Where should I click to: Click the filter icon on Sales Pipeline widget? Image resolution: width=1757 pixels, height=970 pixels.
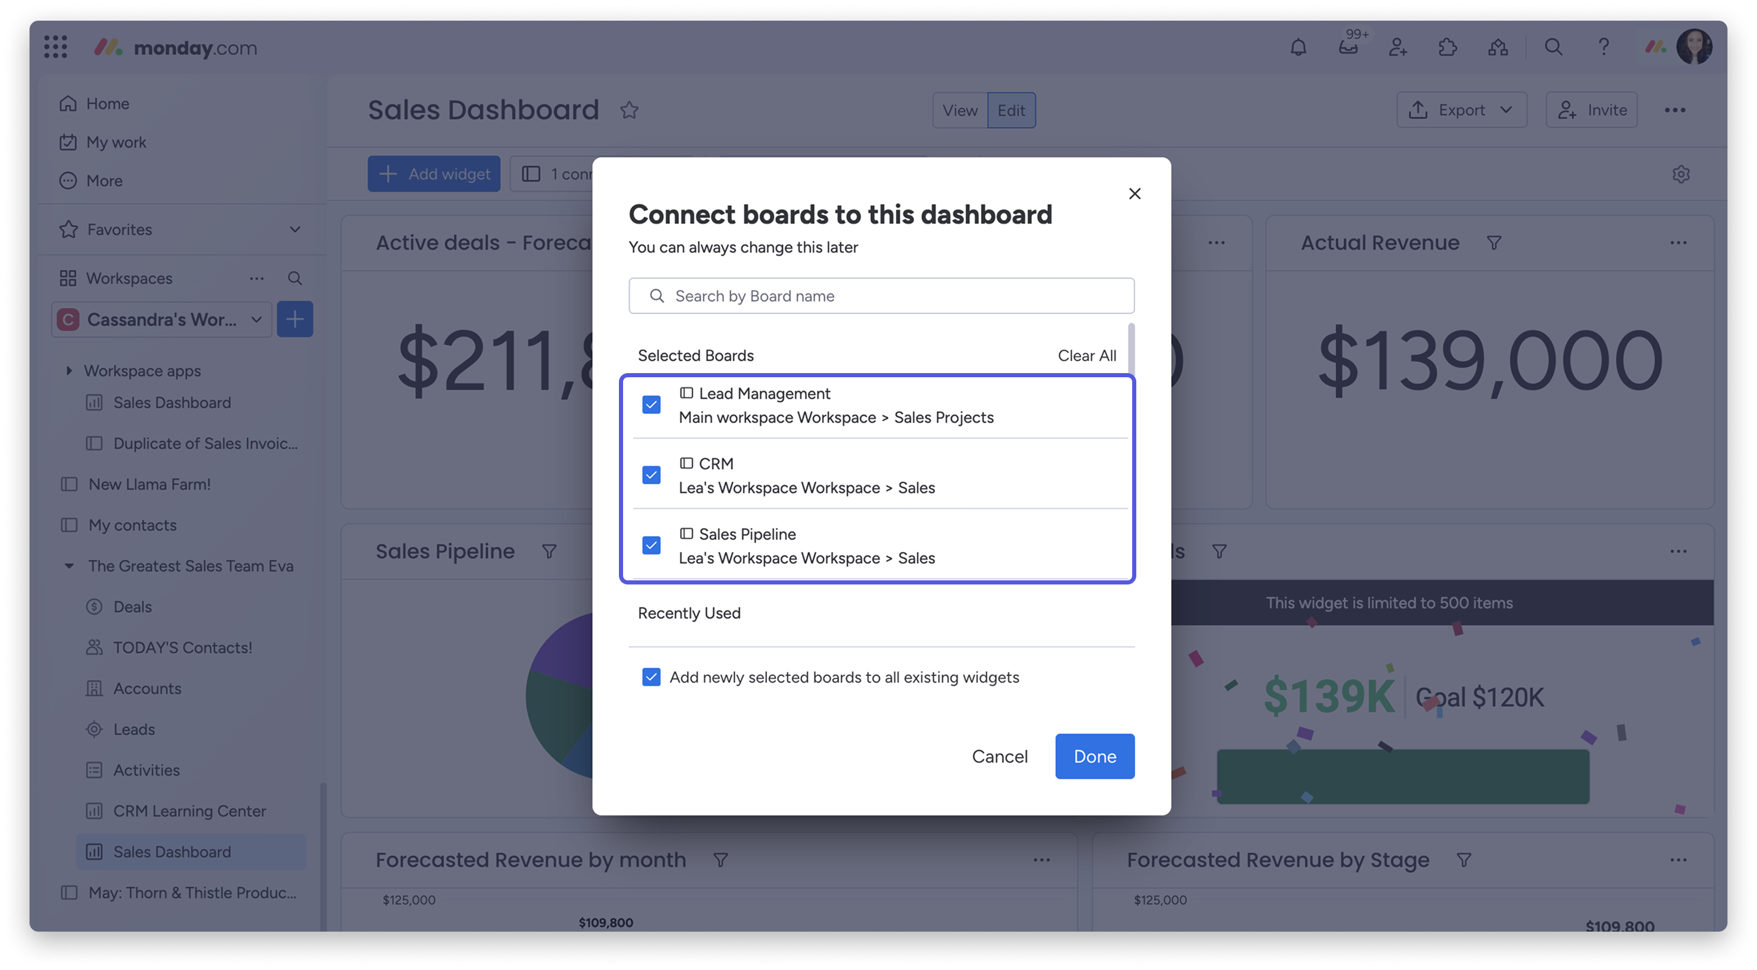(549, 551)
